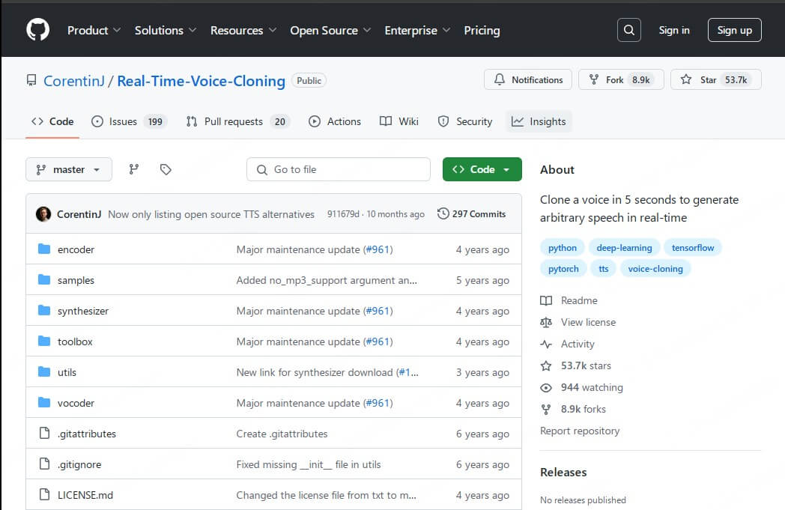Open the Pricing link
785x510 pixels.
[x=482, y=31]
